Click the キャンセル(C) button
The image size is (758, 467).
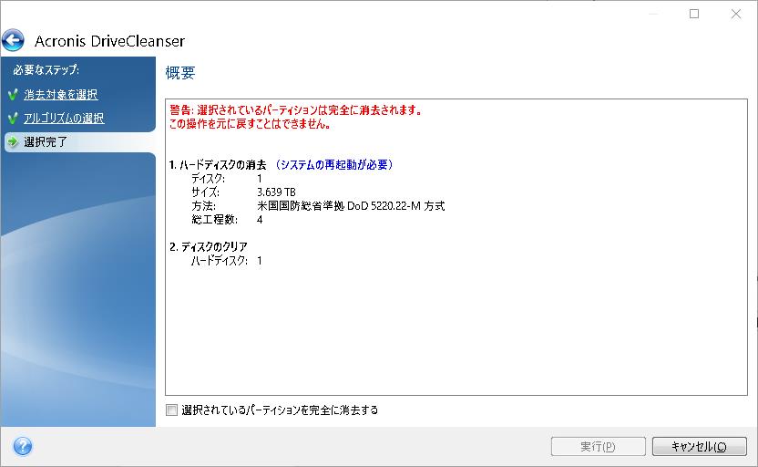click(699, 446)
